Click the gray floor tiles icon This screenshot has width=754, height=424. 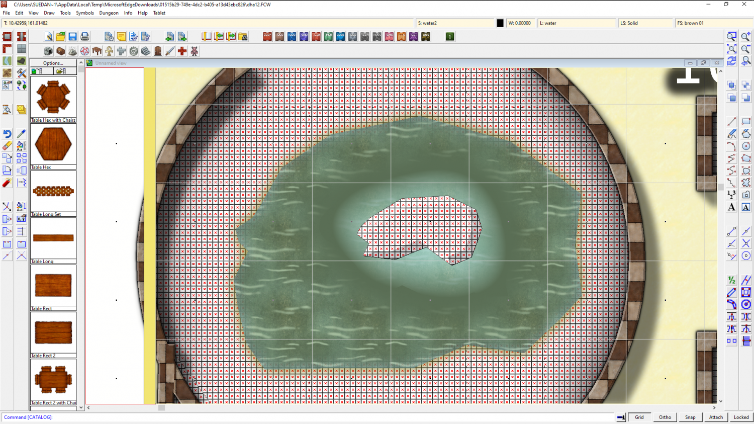[21, 49]
